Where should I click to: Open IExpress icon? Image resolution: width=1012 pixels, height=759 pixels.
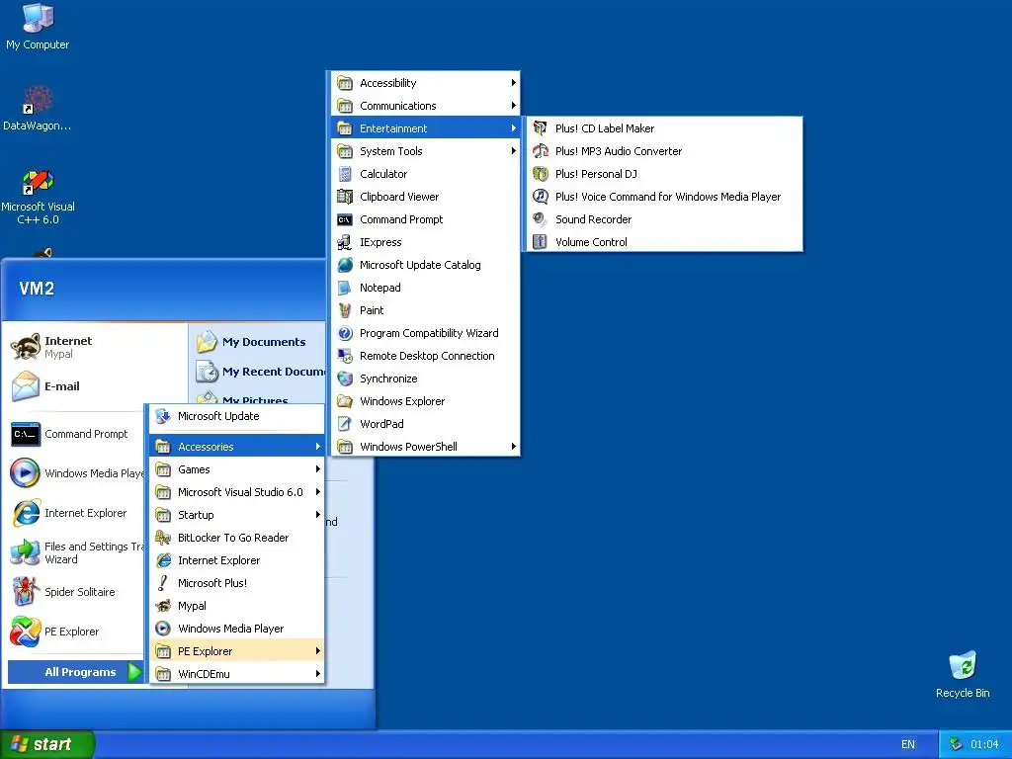345,242
